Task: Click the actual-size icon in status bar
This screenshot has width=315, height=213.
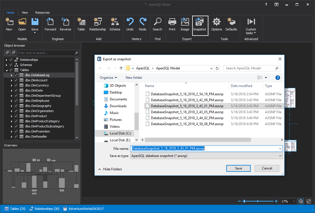Action: tap(309, 201)
